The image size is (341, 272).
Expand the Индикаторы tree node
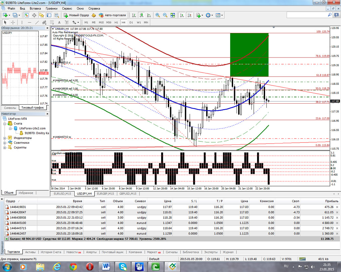point(4,138)
